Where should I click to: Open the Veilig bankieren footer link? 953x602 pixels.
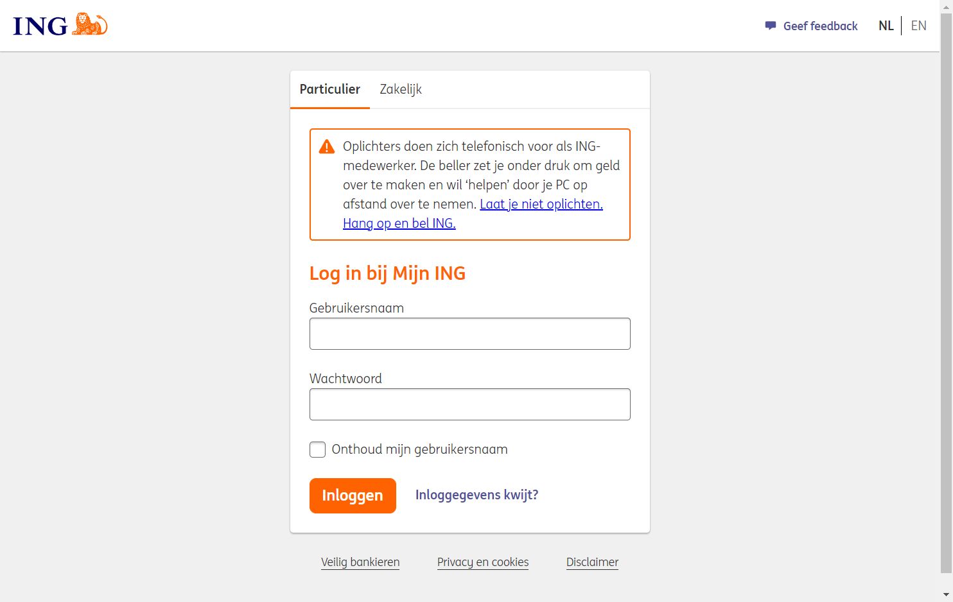[360, 562]
